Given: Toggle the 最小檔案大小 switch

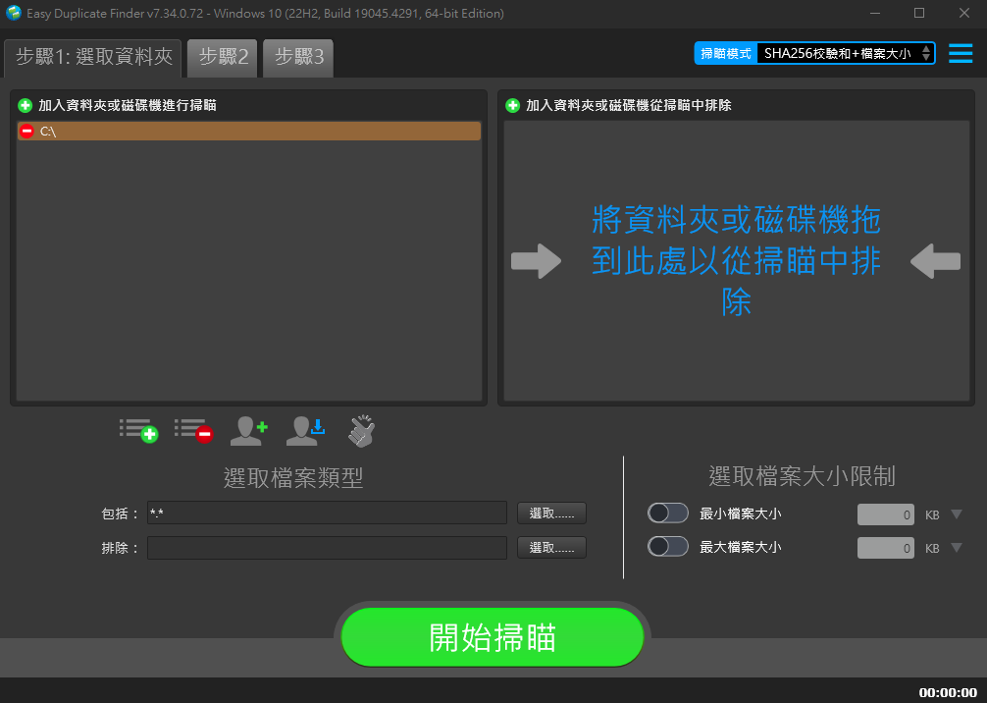Looking at the screenshot, I should pyautogui.click(x=668, y=514).
